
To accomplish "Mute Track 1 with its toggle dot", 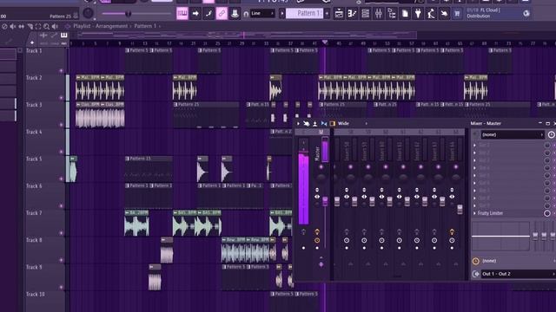I will (61, 71).
